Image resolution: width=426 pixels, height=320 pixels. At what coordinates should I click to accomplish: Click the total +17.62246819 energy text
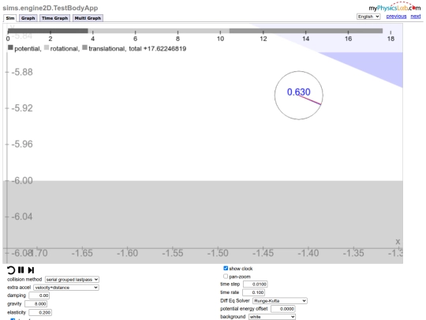point(158,49)
